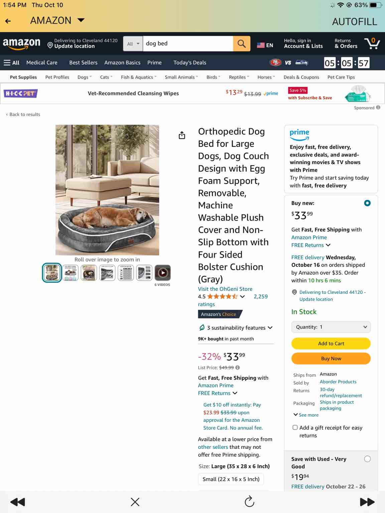Go back with the top-left arrow
Screen dimensions: 385x513
[8, 21]
